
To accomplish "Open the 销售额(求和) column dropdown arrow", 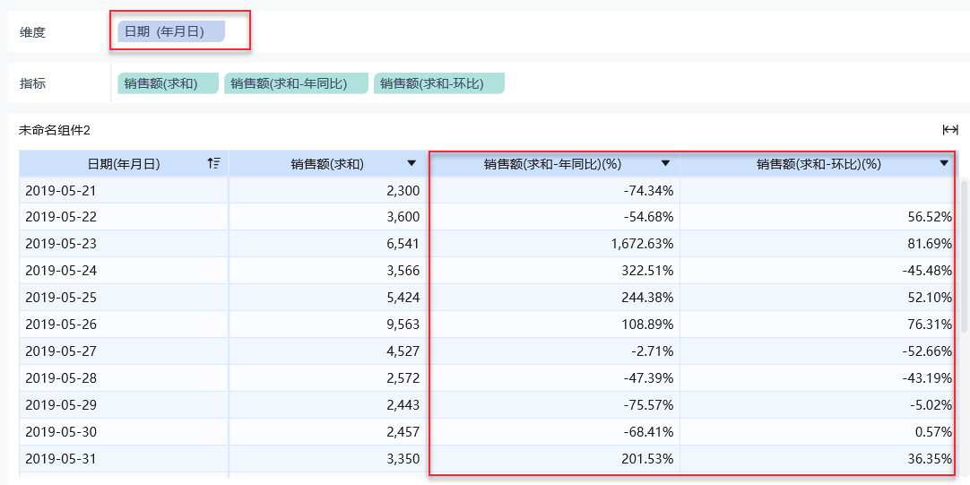I will (x=411, y=163).
